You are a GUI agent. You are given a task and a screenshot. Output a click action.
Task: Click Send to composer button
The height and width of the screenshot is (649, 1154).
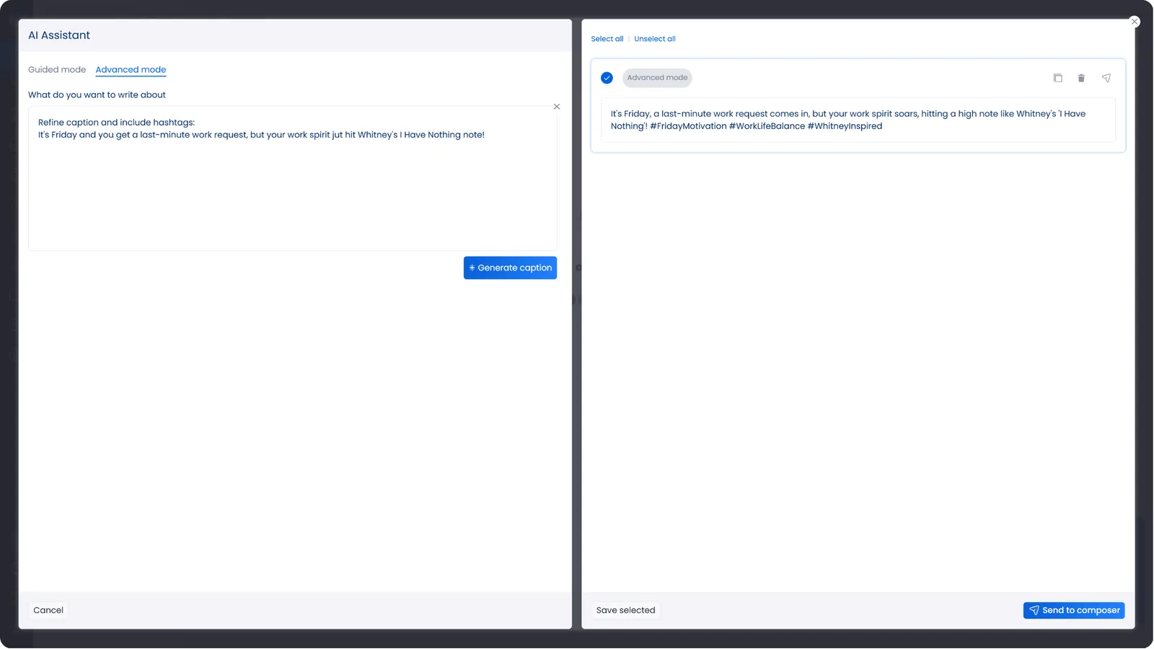[1073, 610]
